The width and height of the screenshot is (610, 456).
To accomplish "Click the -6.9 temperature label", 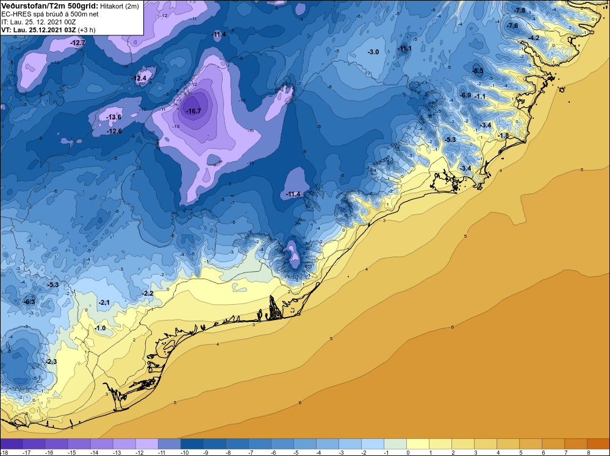I will 465,96.
